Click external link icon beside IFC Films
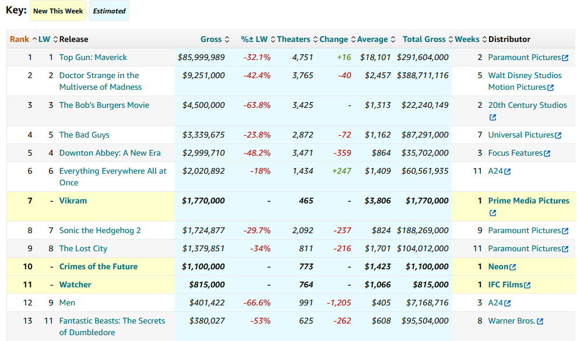 tap(527, 285)
